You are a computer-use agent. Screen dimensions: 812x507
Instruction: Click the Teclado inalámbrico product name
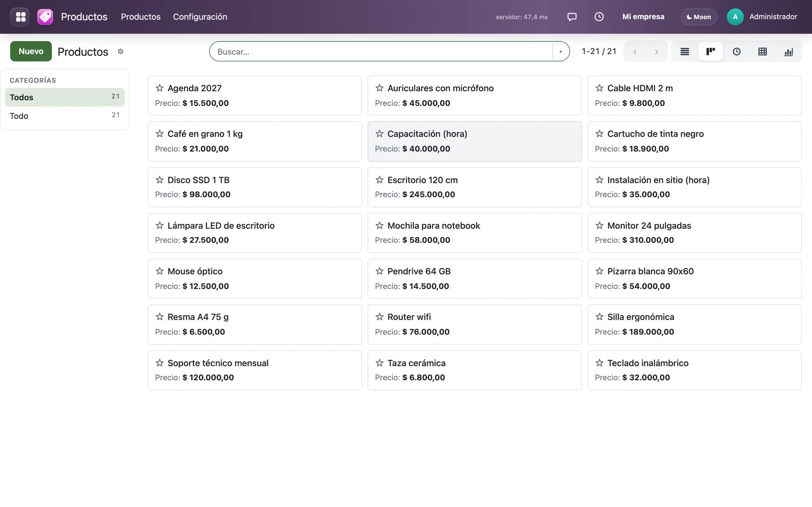[x=648, y=363]
